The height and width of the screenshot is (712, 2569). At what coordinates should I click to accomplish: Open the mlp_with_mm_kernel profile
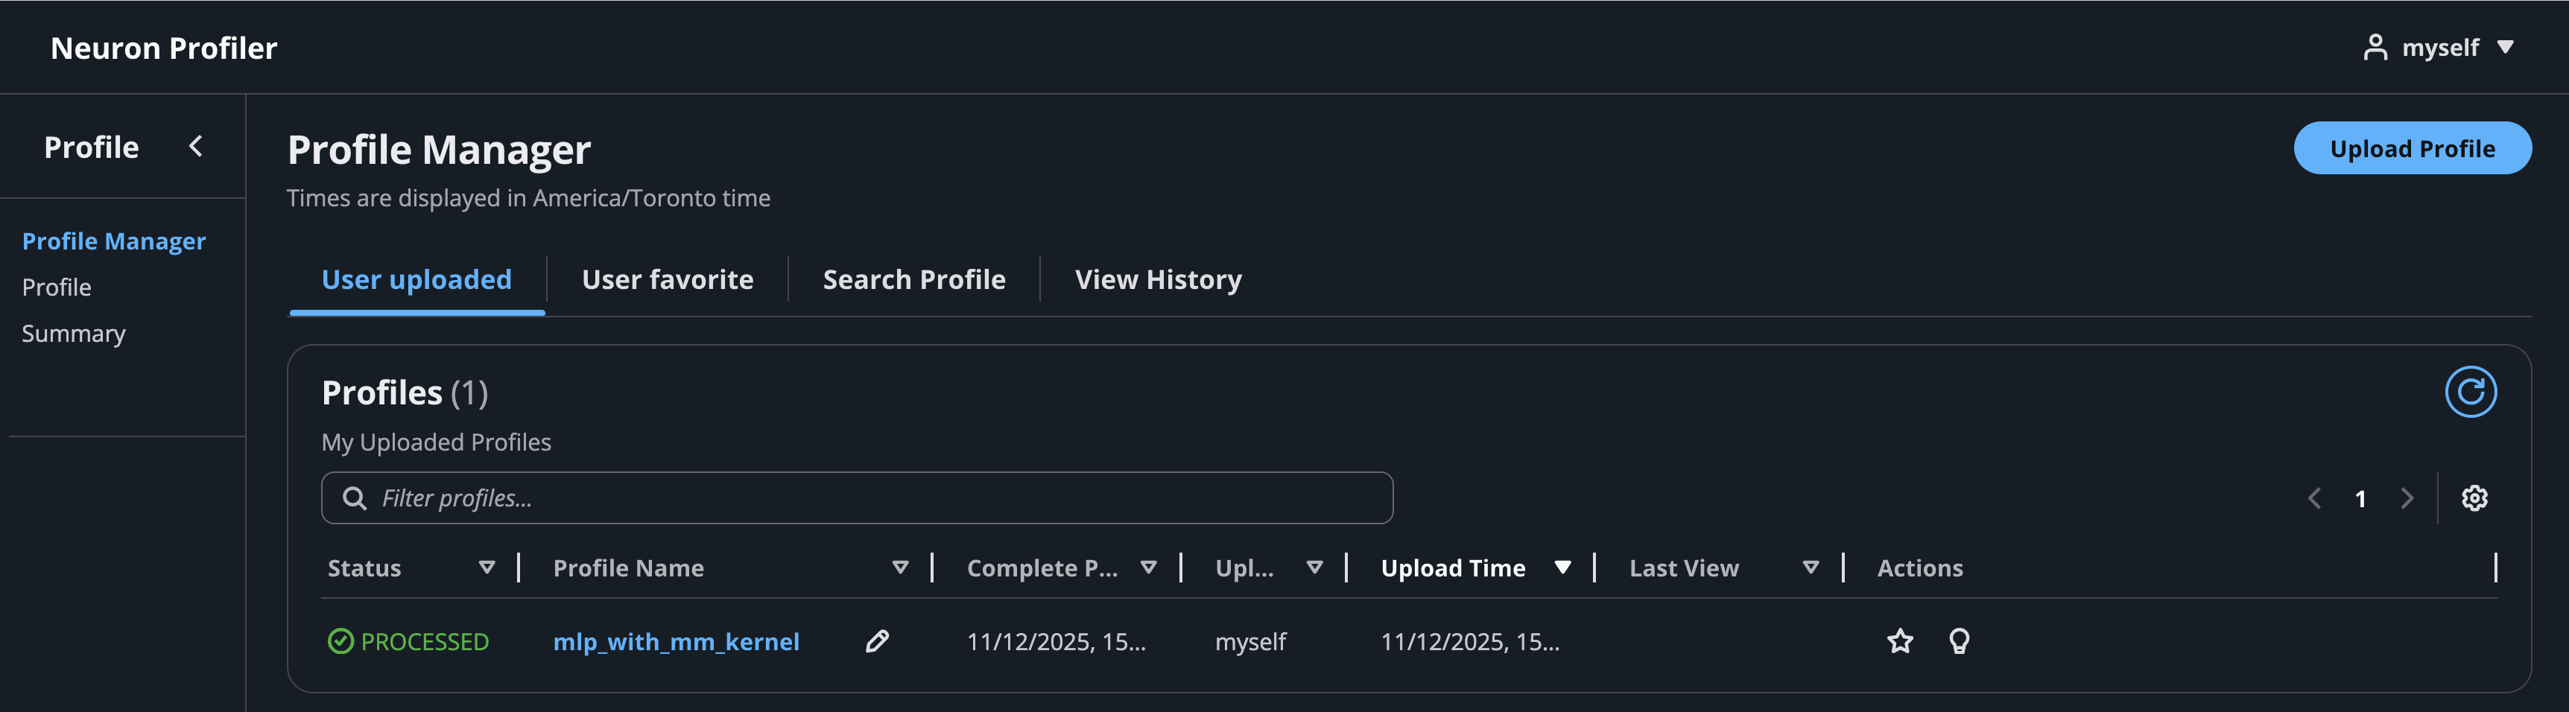tap(677, 641)
